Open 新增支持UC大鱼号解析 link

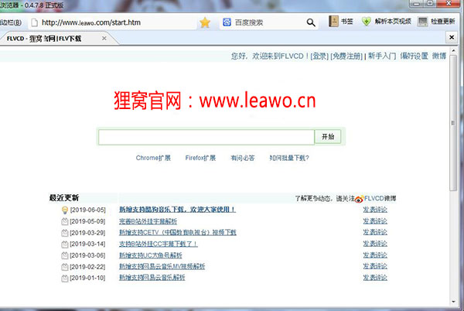point(150,255)
